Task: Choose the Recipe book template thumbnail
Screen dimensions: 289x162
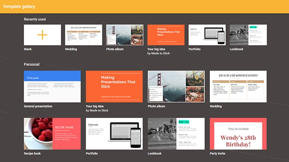Action: 52,134
